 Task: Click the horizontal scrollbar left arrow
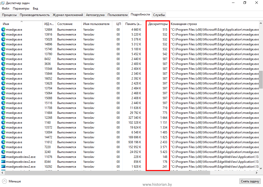2,173
